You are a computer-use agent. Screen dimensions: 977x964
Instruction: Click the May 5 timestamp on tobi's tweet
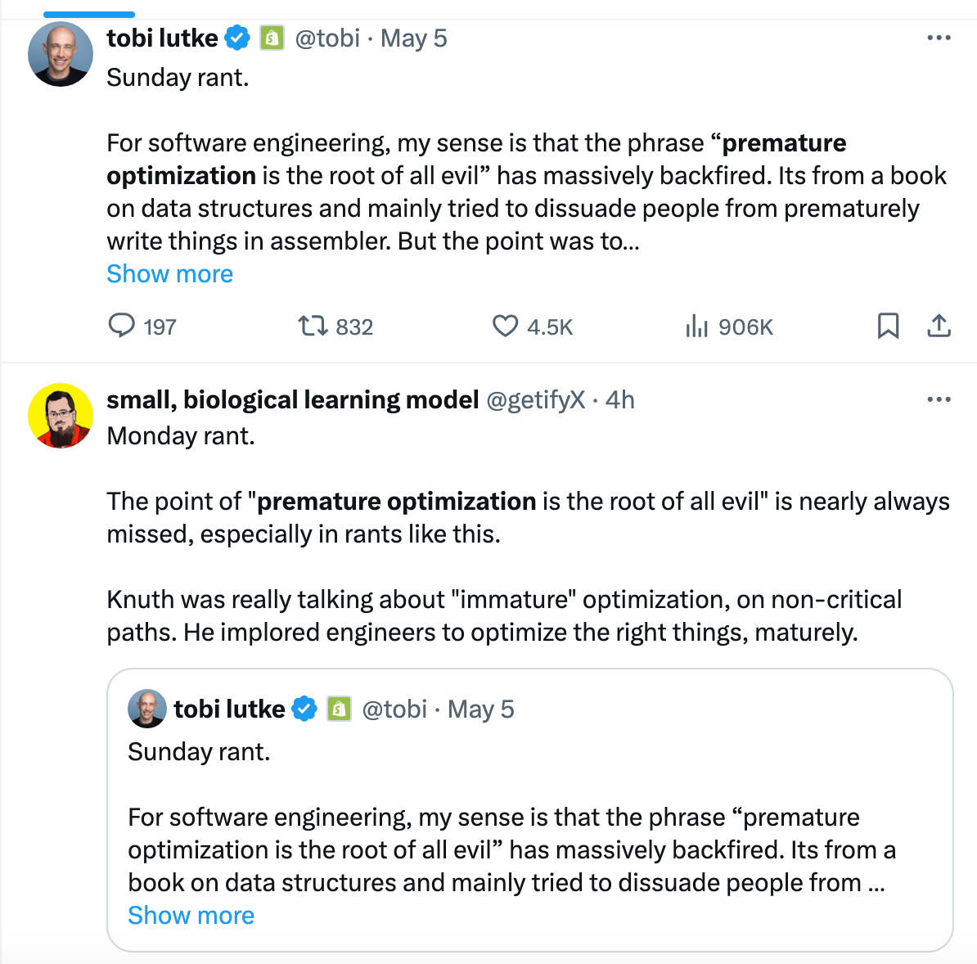coord(412,38)
